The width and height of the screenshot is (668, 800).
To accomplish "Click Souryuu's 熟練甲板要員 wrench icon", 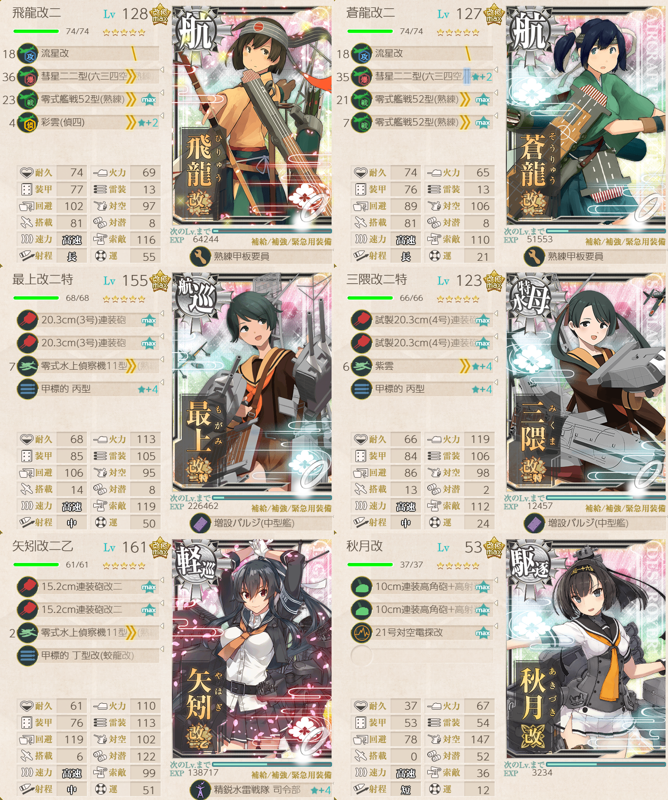I will coord(534,256).
